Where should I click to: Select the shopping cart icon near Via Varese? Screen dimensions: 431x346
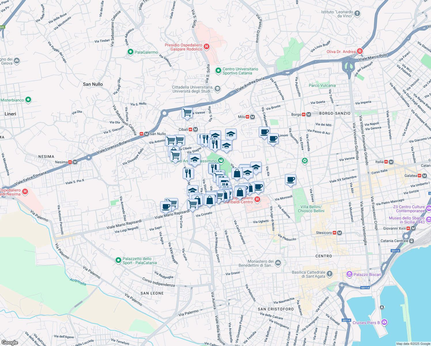(187, 113)
